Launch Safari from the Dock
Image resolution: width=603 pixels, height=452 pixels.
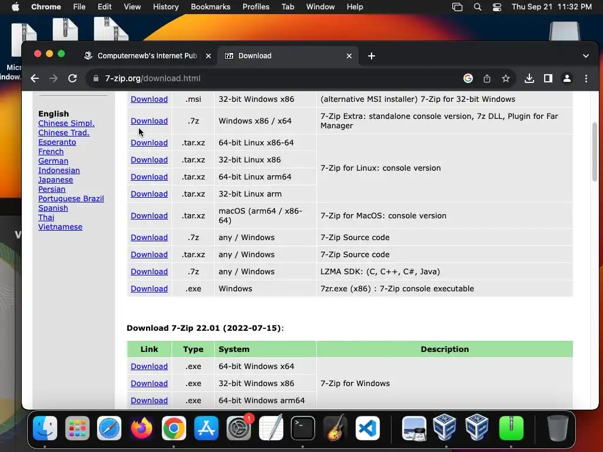point(109,428)
